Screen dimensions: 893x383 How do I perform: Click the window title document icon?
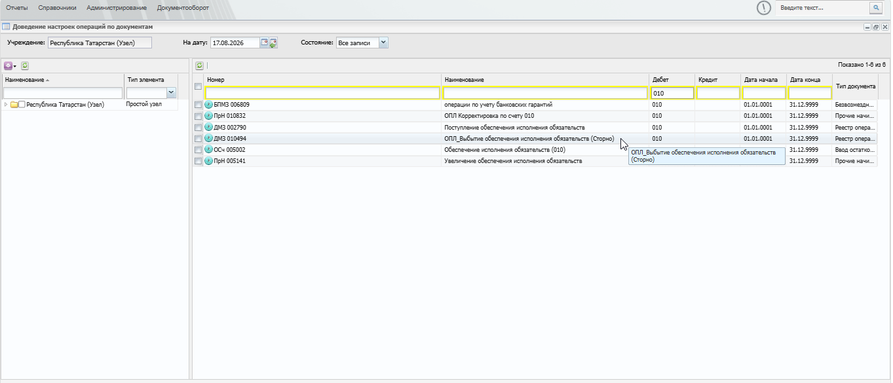(x=6, y=27)
